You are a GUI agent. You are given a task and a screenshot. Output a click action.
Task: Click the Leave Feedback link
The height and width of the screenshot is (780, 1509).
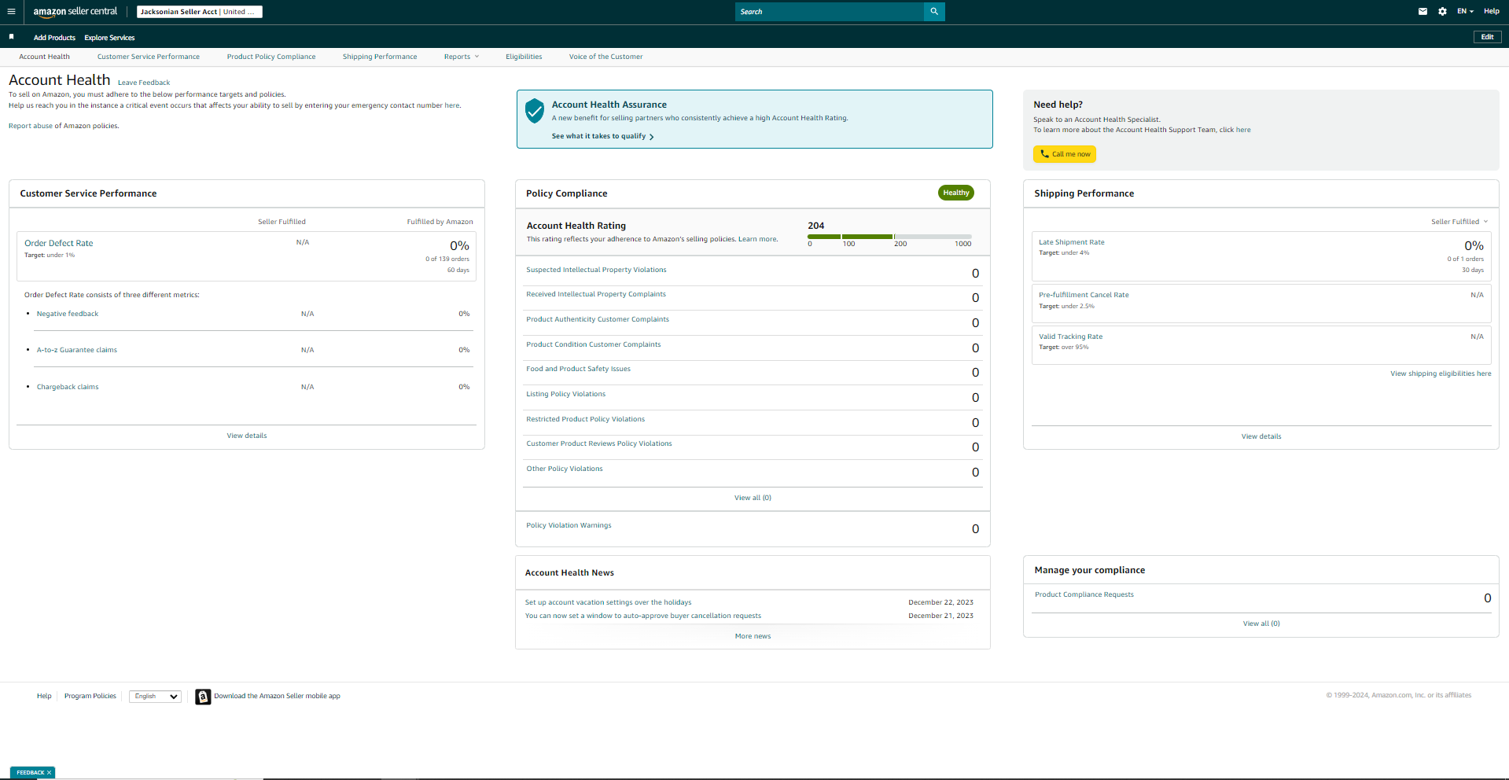(x=144, y=83)
